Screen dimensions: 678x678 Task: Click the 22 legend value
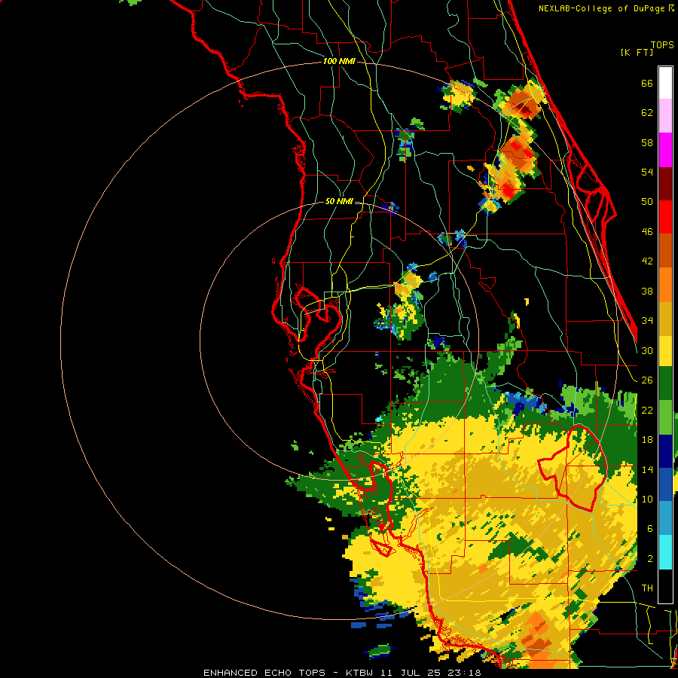[x=647, y=410]
